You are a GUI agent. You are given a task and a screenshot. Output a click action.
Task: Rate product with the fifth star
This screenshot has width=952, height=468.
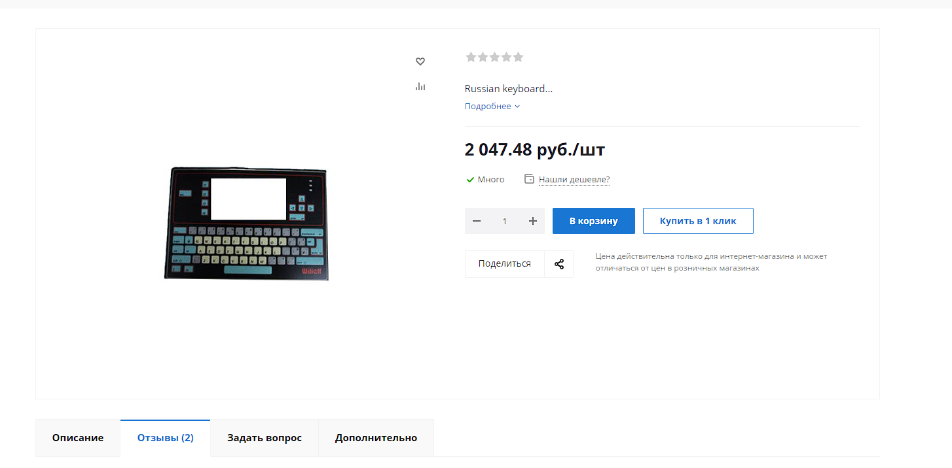click(x=519, y=57)
